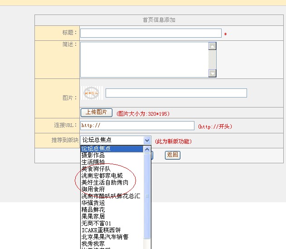Click the 上传图片 upload button
Image resolution: width=286 pixels, height=249 pixels.
pyautogui.click(x=96, y=112)
